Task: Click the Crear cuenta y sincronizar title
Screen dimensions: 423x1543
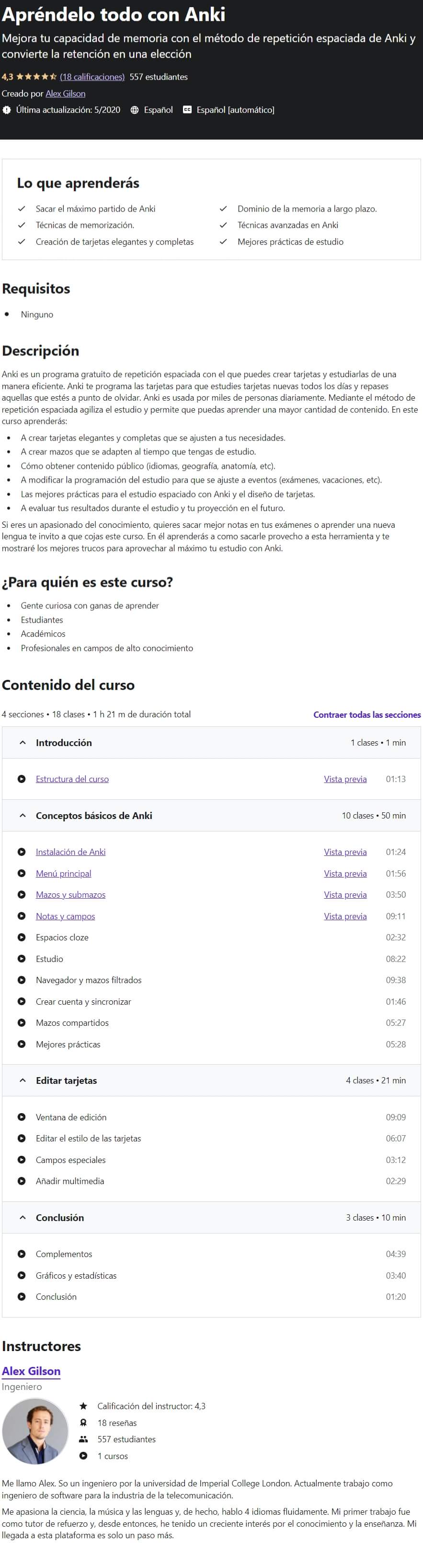Action: [x=83, y=1001]
